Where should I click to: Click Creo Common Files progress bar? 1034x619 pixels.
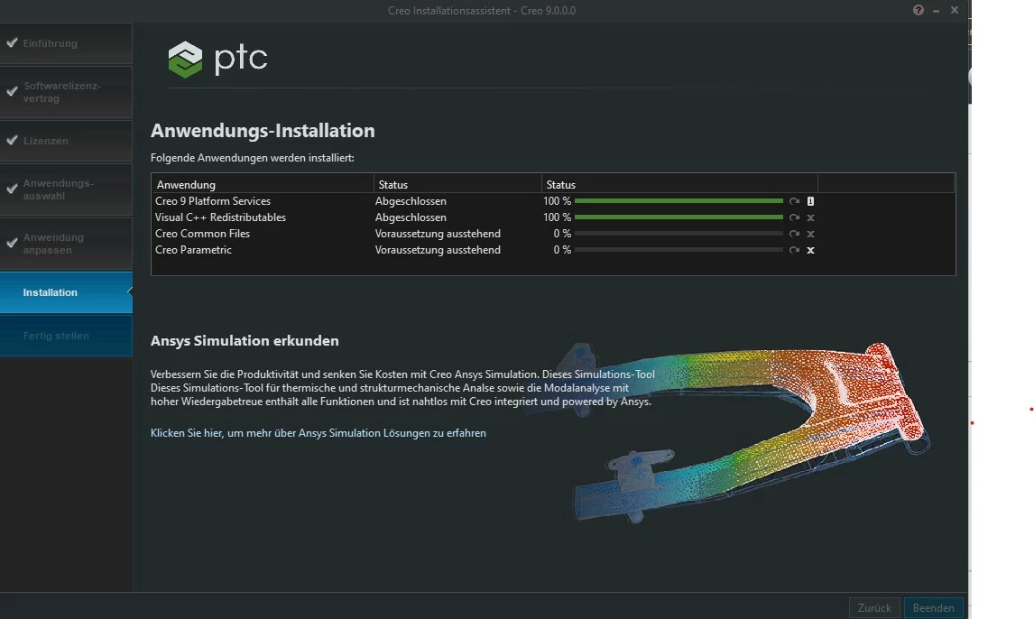tap(679, 234)
